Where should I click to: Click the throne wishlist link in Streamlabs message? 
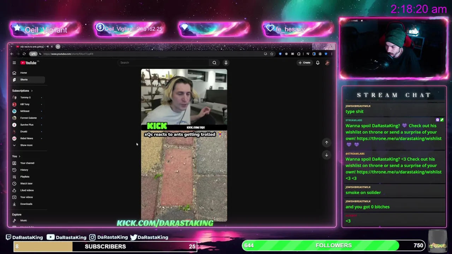[x=399, y=139]
